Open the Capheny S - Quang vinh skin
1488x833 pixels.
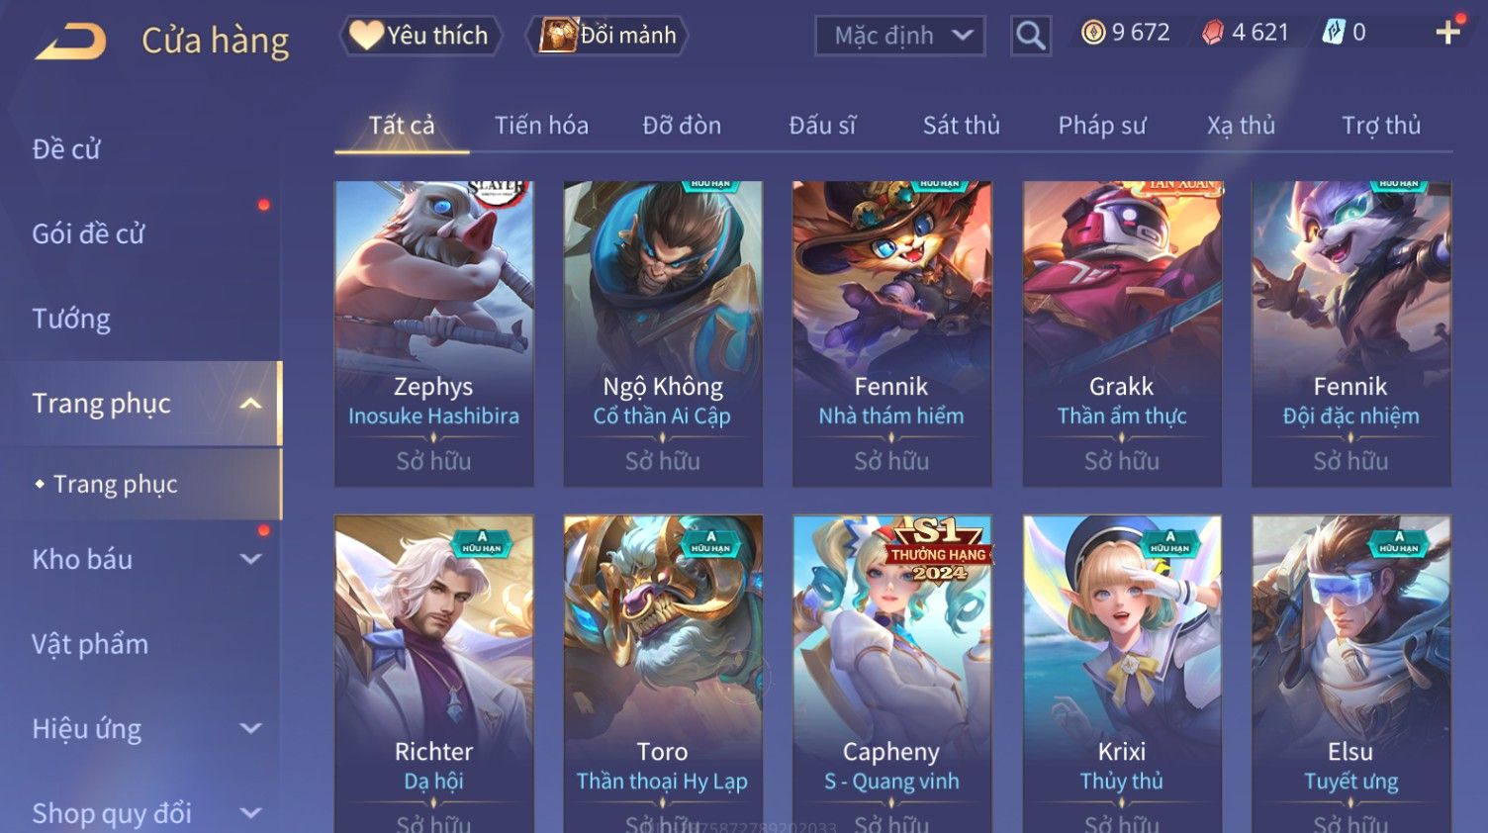pyautogui.click(x=891, y=674)
